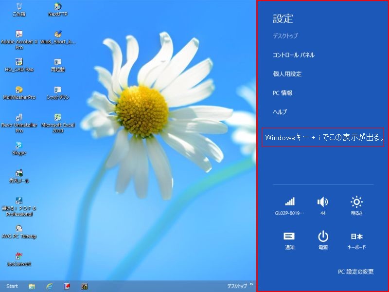Click PC 設定の変更 at the panel bottom
This screenshot has width=389, height=292.
pyautogui.click(x=355, y=272)
